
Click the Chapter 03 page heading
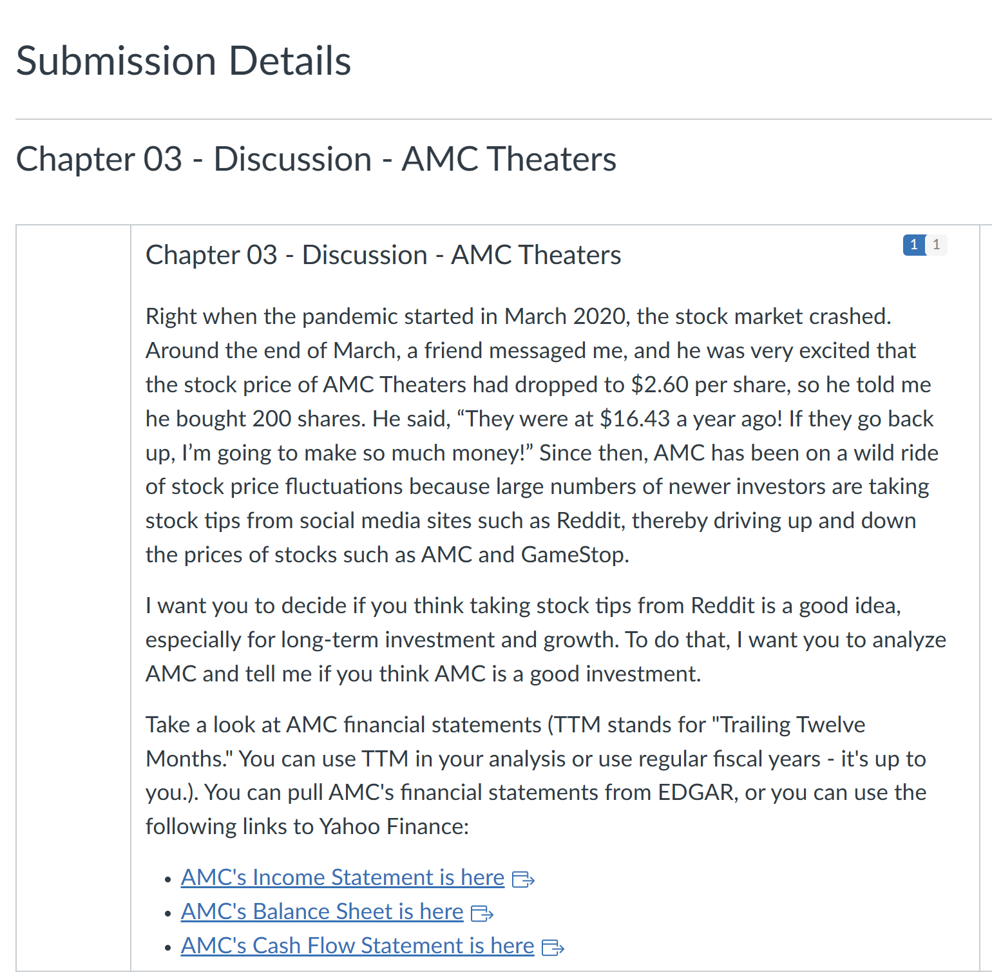point(317,159)
